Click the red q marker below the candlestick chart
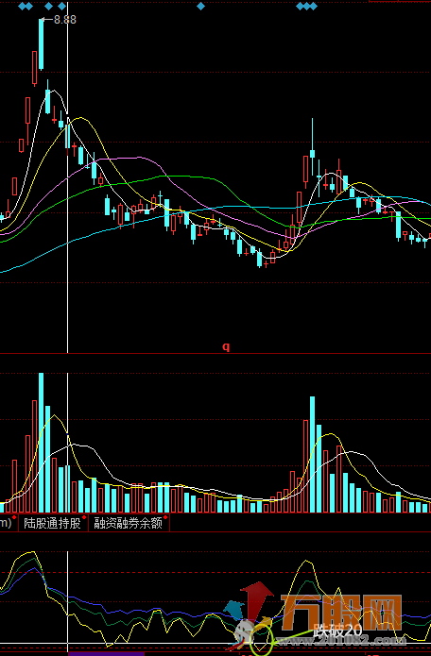This screenshot has height=656, width=431. [x=226, y=346]
